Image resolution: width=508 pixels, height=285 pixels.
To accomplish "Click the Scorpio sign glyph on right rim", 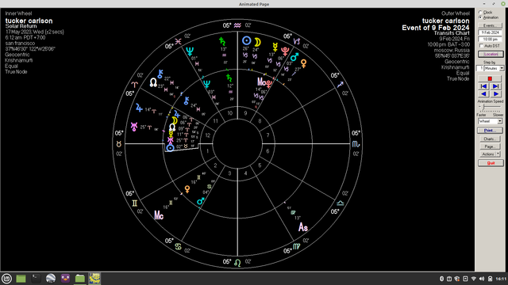I will (x=356, y=144).
